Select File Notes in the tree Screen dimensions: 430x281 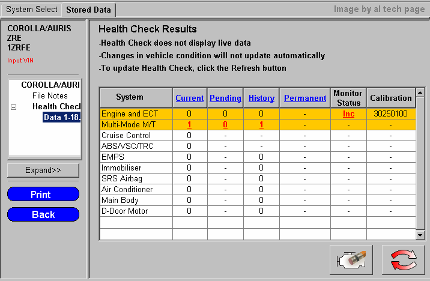tap(50, 95)
